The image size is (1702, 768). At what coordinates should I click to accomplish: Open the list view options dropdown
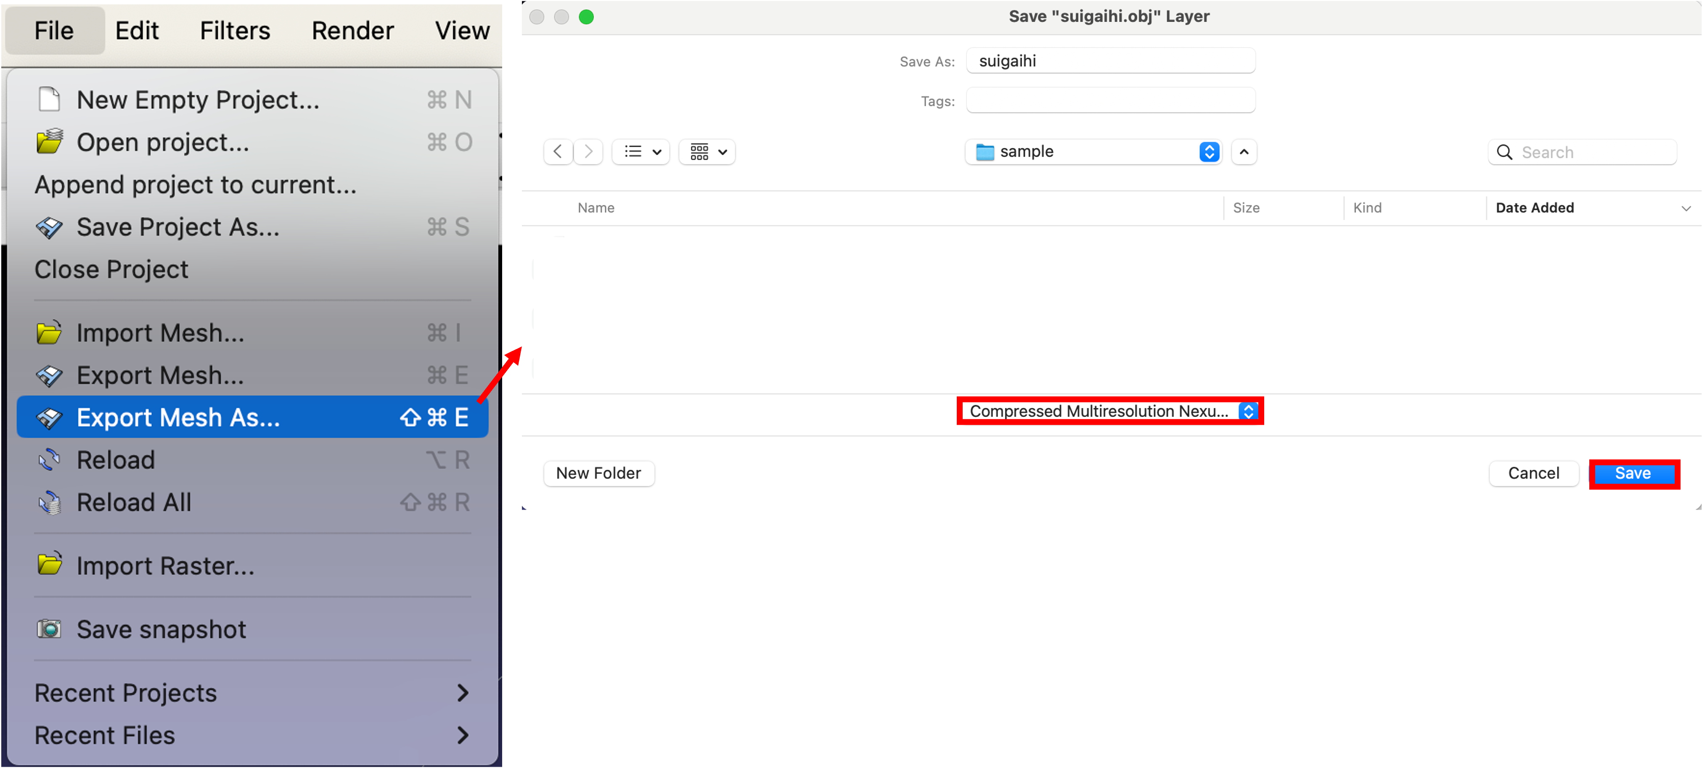[x=641, y=152]
